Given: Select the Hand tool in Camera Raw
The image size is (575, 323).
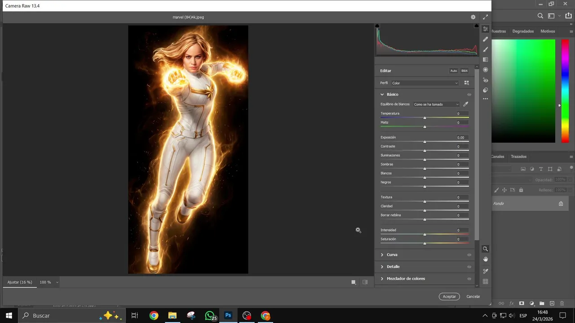Looking at the screenshot, I should pyautogui.click(x=486, y=259).
